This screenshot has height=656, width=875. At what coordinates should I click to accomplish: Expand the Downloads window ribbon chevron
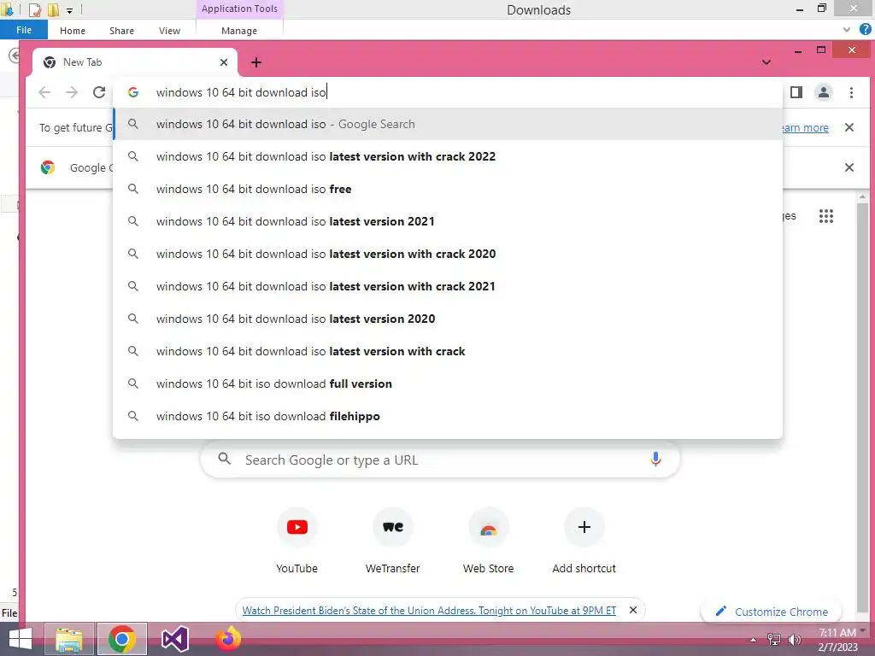tap(847, 30)
